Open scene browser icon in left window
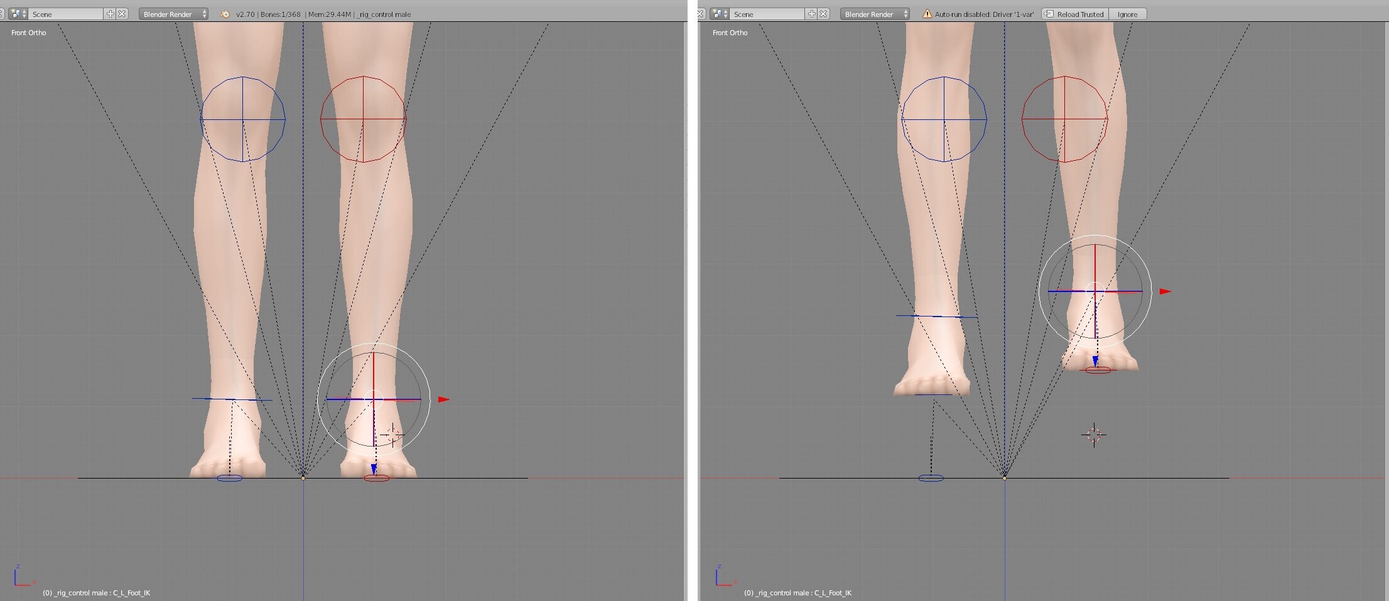Image resolution: width=1389 pixels, height=601 pixels. click(17, 14)
